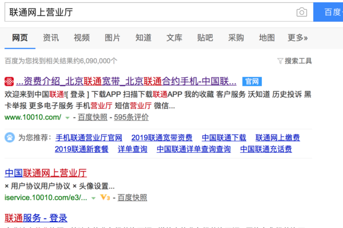The height and width of the screenshot is (228, 343).
Task: Open recommended 2019联通新套餐
Action: tap(82, 149)
